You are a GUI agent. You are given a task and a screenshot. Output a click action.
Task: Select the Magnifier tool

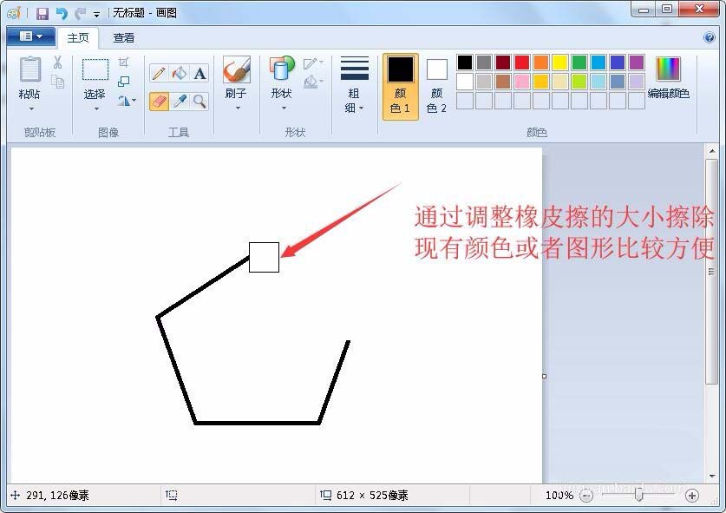pos(199,100)
